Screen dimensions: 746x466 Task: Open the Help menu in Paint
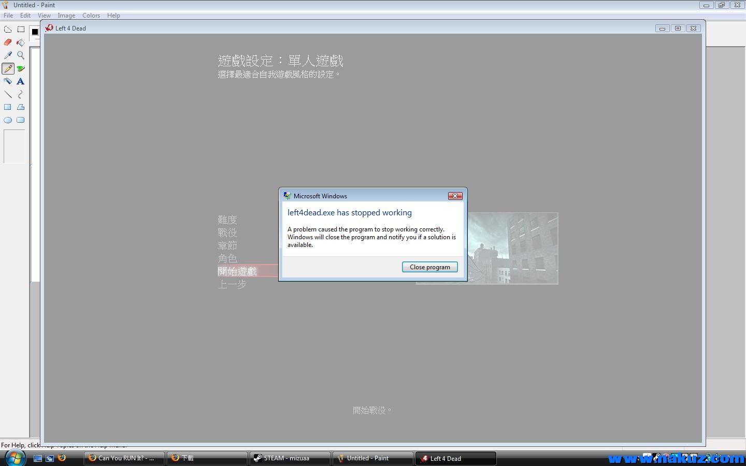(x=113, y=16)
